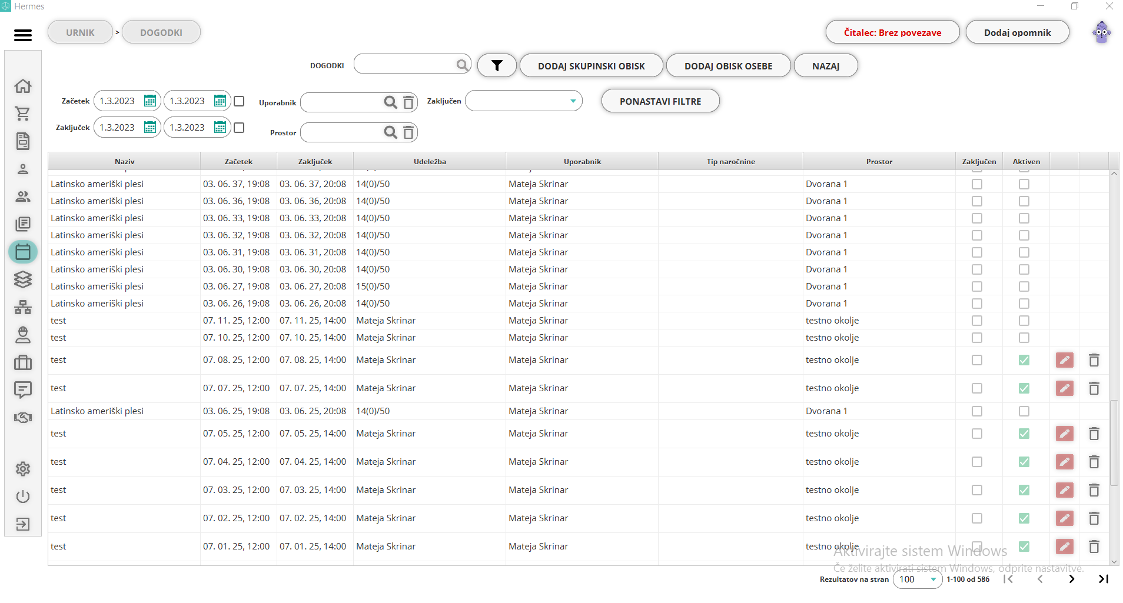Open the network hierarchy sidebar icon

click(x=23, y=307)
